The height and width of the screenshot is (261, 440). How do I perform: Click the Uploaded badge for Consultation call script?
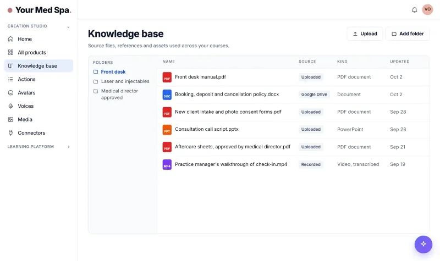(x=311, y=130)
